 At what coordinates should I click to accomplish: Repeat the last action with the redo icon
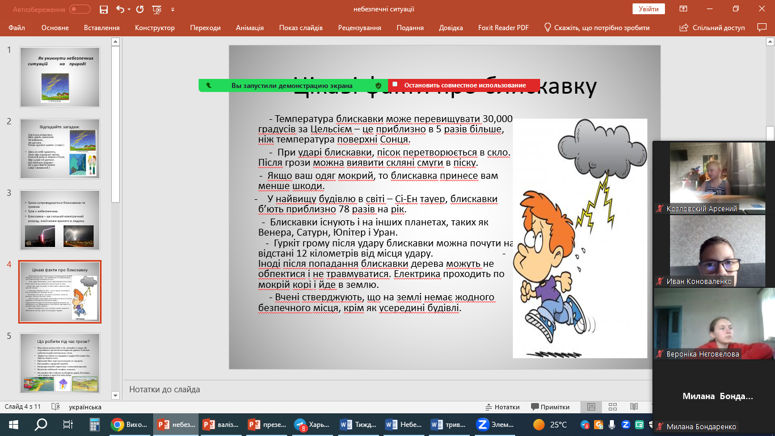[x=140, y=9]
